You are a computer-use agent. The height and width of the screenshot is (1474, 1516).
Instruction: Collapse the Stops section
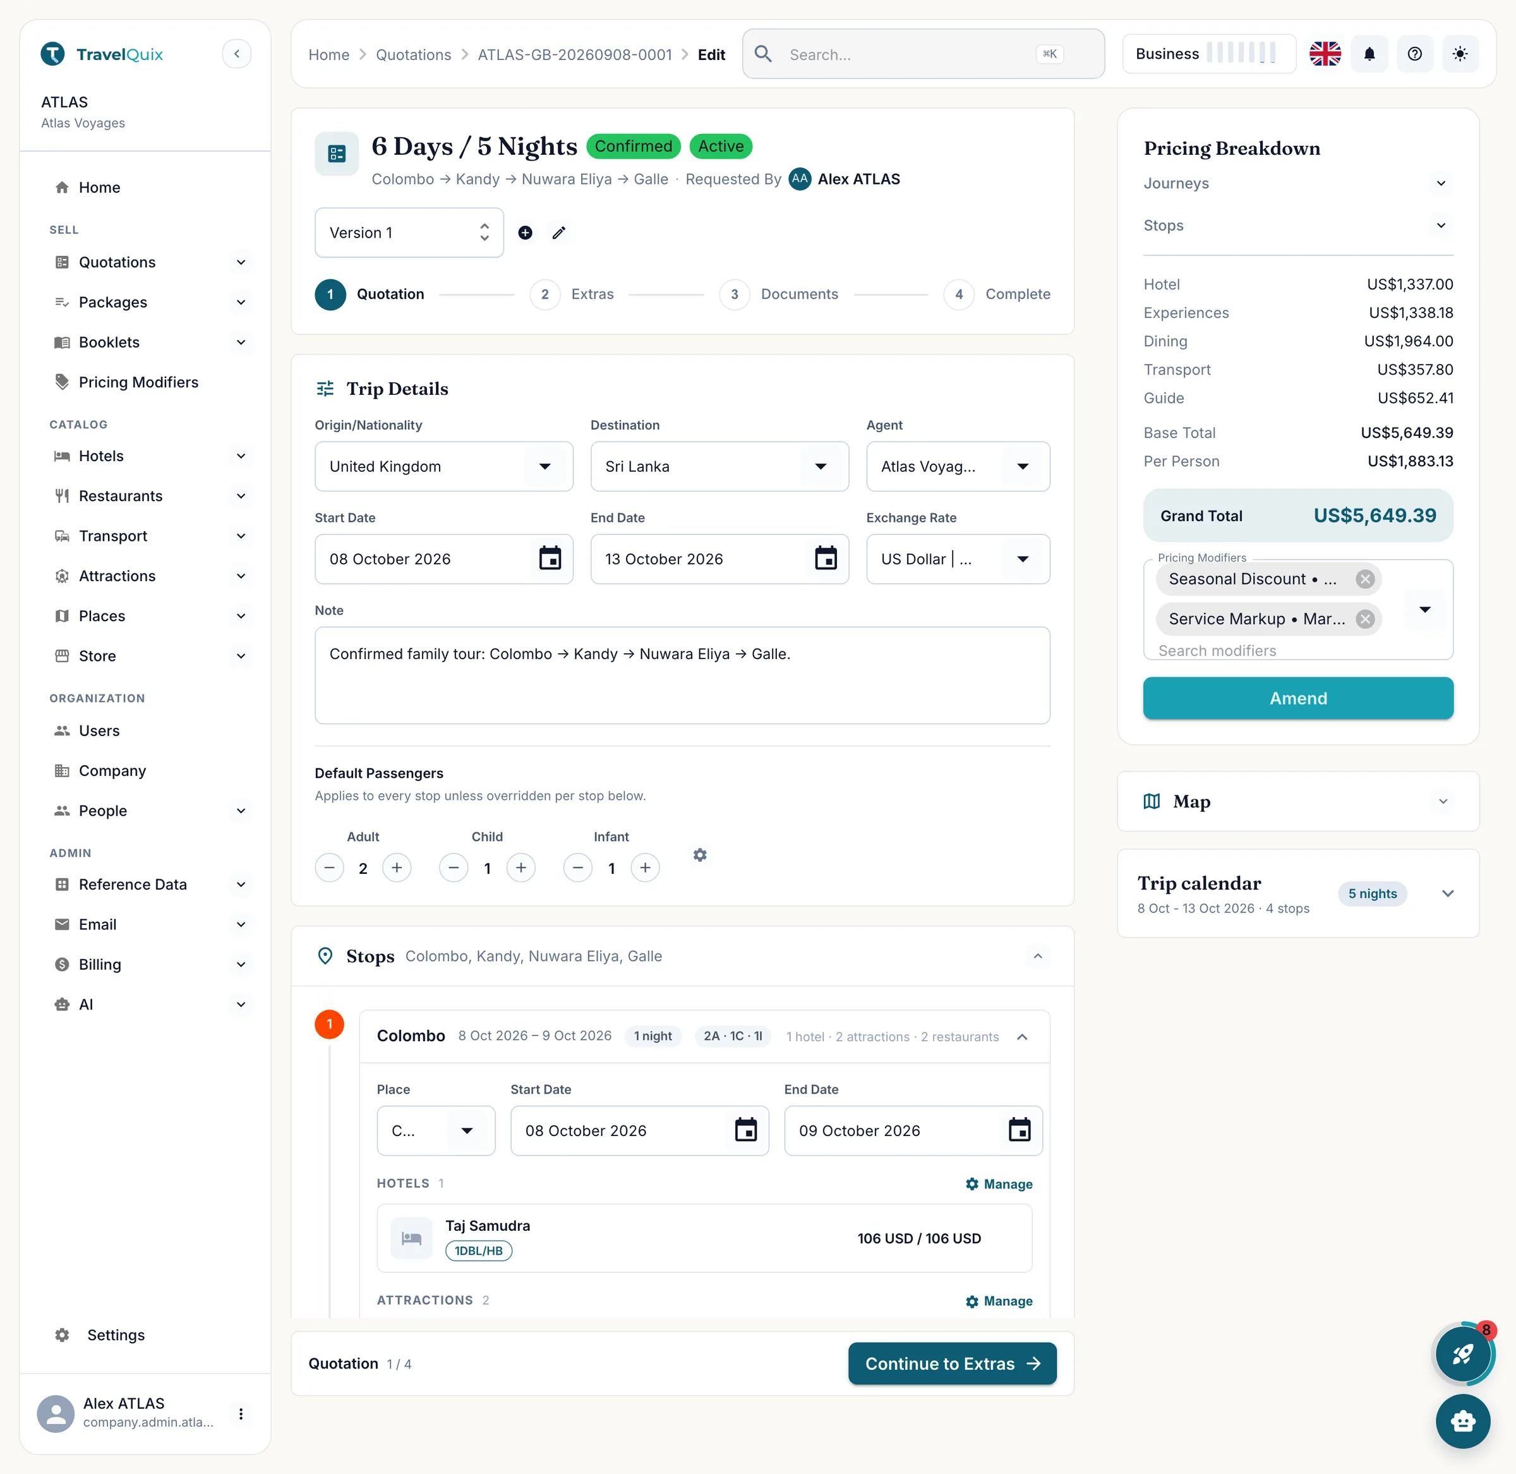1038,956
